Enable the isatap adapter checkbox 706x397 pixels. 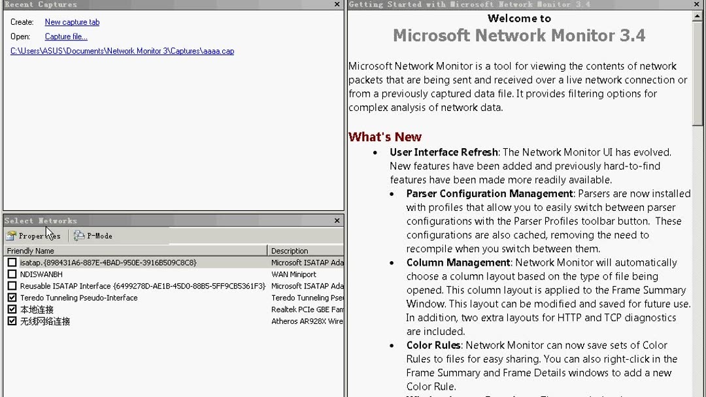tap(12, 262)
